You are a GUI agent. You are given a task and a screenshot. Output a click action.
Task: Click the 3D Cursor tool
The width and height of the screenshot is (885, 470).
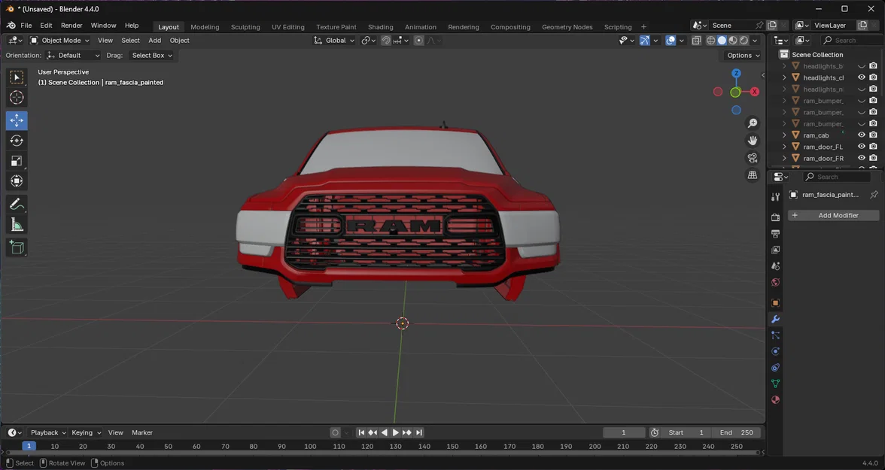[17, 98]
